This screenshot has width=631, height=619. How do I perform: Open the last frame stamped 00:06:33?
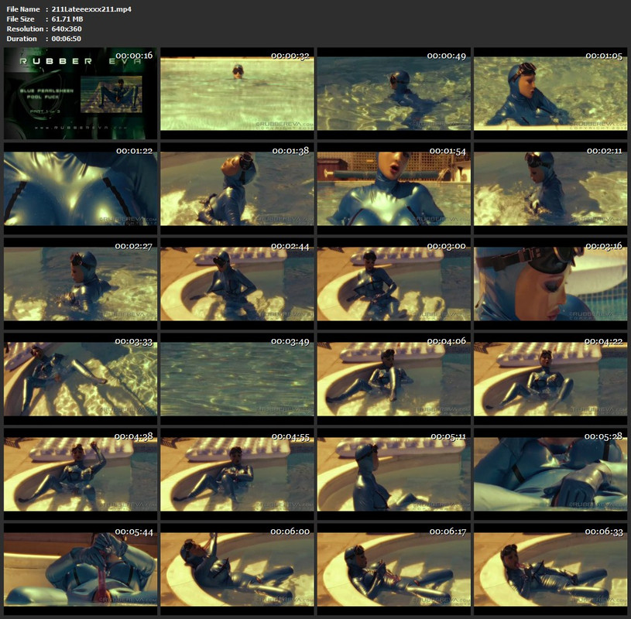(x=550, y=569)
